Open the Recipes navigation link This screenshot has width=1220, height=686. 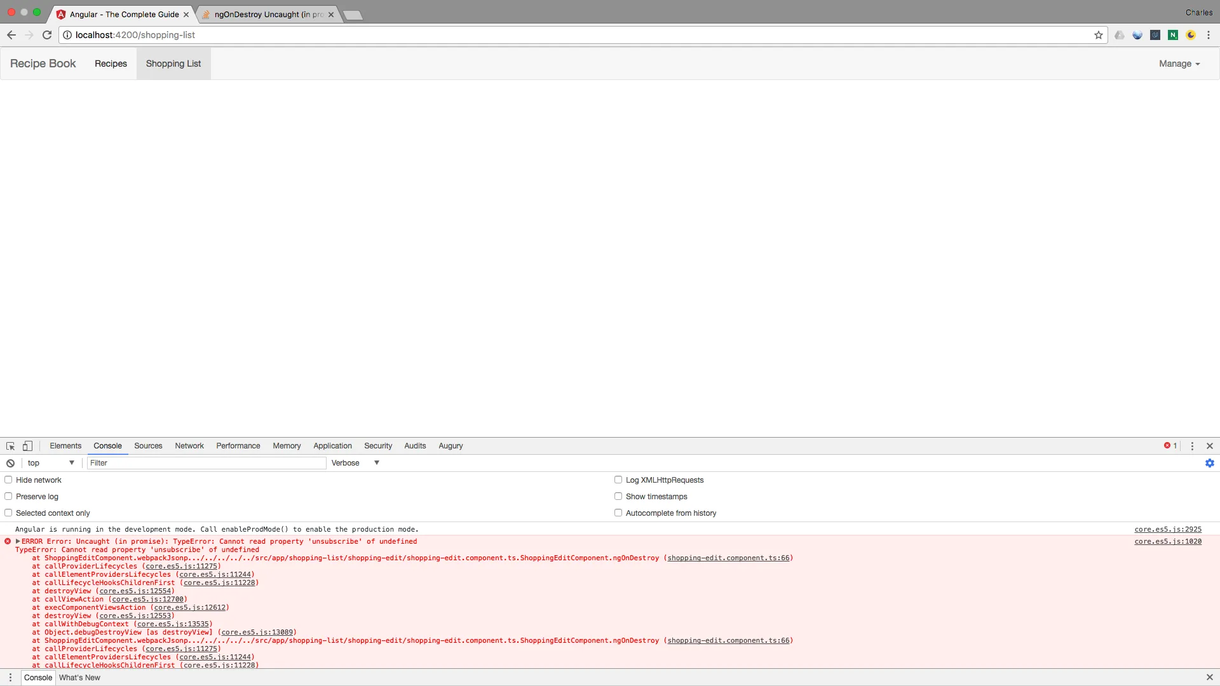coord(111,64)
